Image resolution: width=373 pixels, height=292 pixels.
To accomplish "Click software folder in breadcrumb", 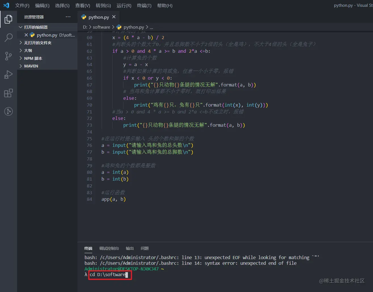I will 101,27.
